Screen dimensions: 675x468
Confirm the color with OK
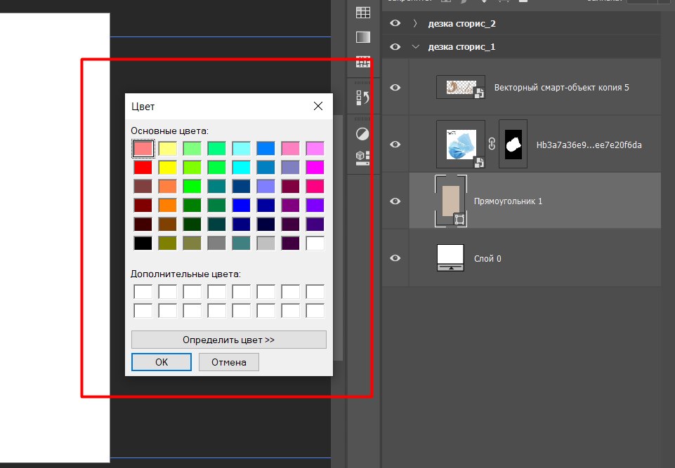click(x=162, y=362)
